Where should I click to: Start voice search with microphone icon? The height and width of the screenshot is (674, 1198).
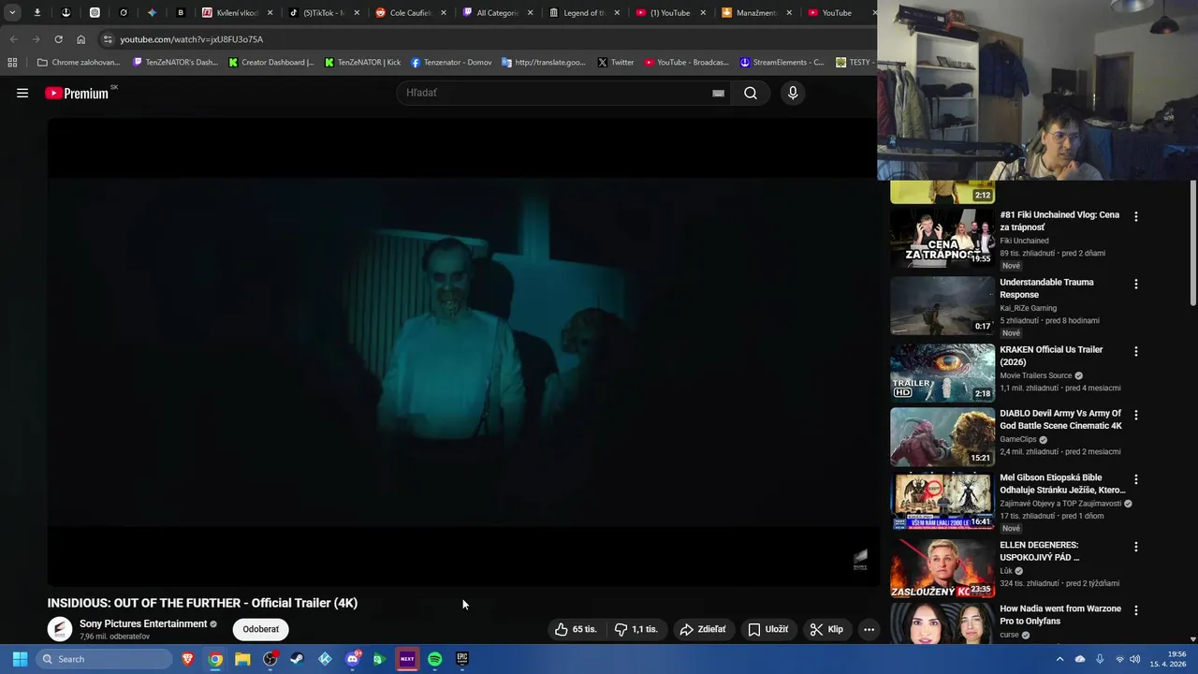(793, 93)
